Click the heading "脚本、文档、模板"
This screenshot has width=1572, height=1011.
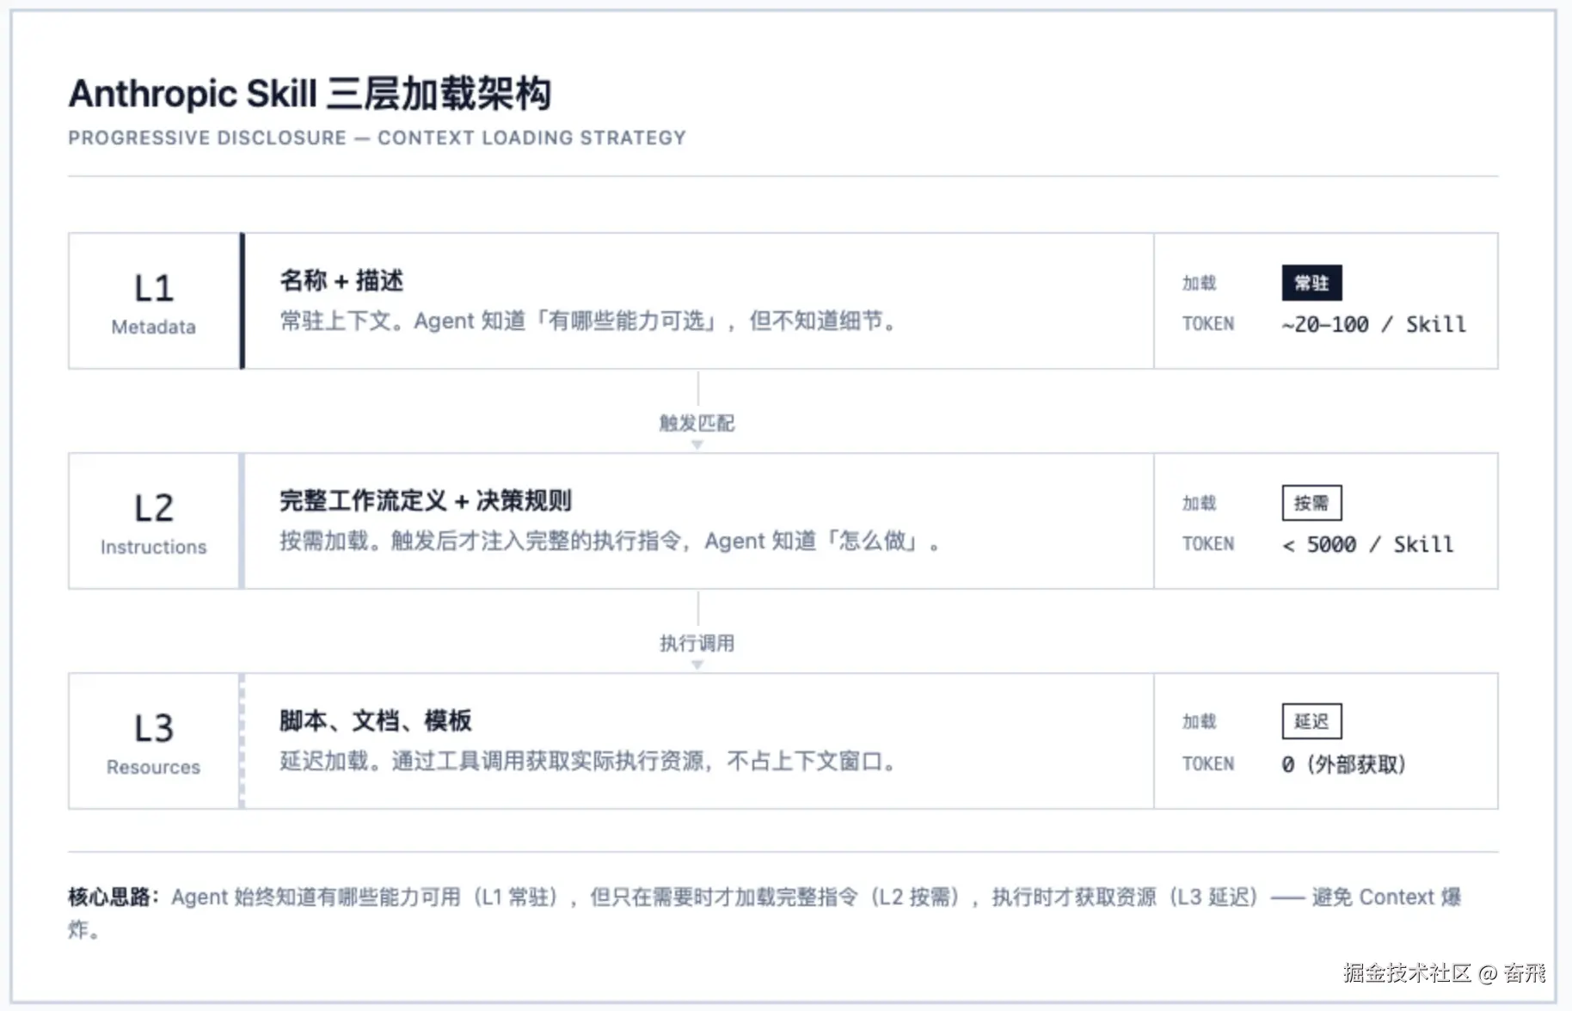(x=375, y=720)
